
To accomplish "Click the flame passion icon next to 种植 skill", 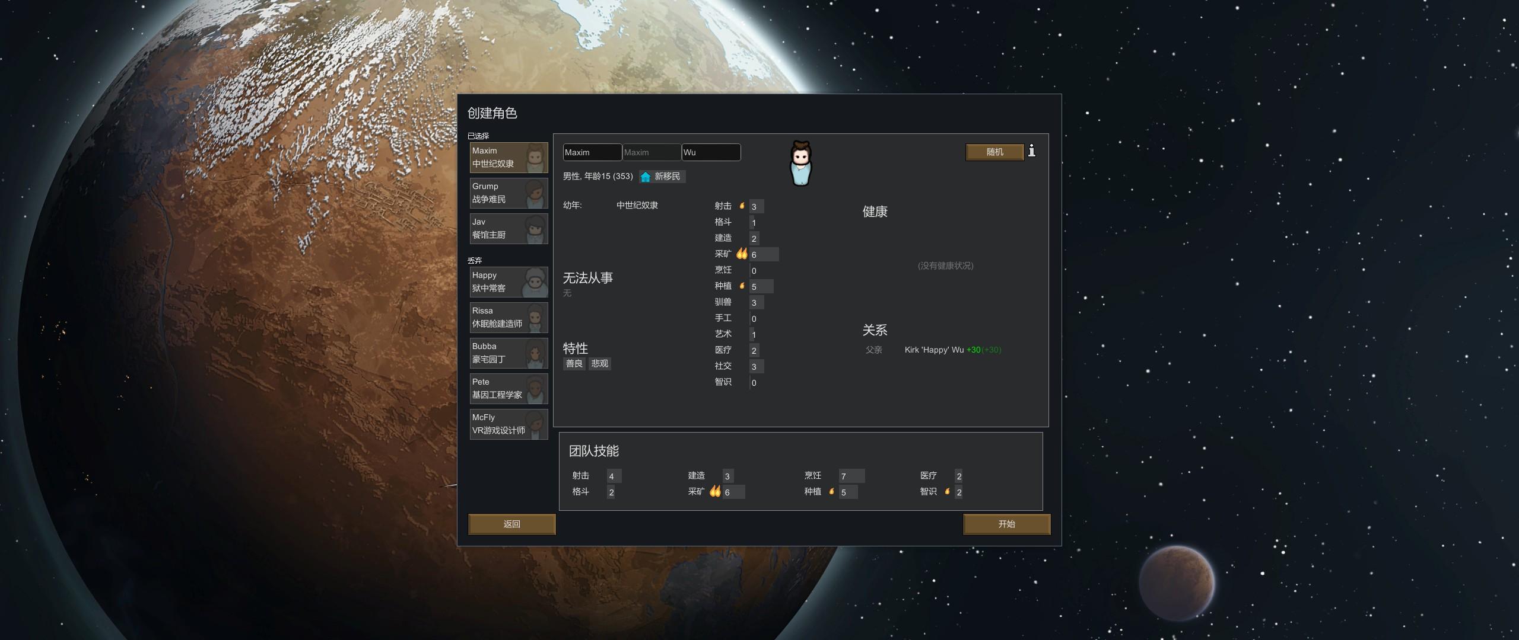I will (742, 286).
